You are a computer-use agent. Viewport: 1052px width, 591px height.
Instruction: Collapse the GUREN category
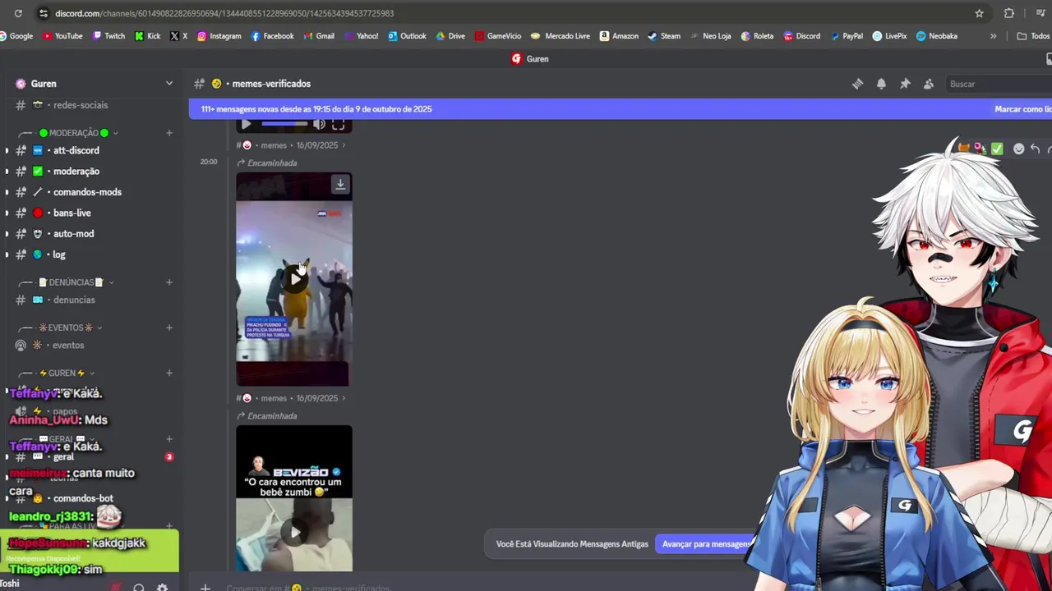62,373
